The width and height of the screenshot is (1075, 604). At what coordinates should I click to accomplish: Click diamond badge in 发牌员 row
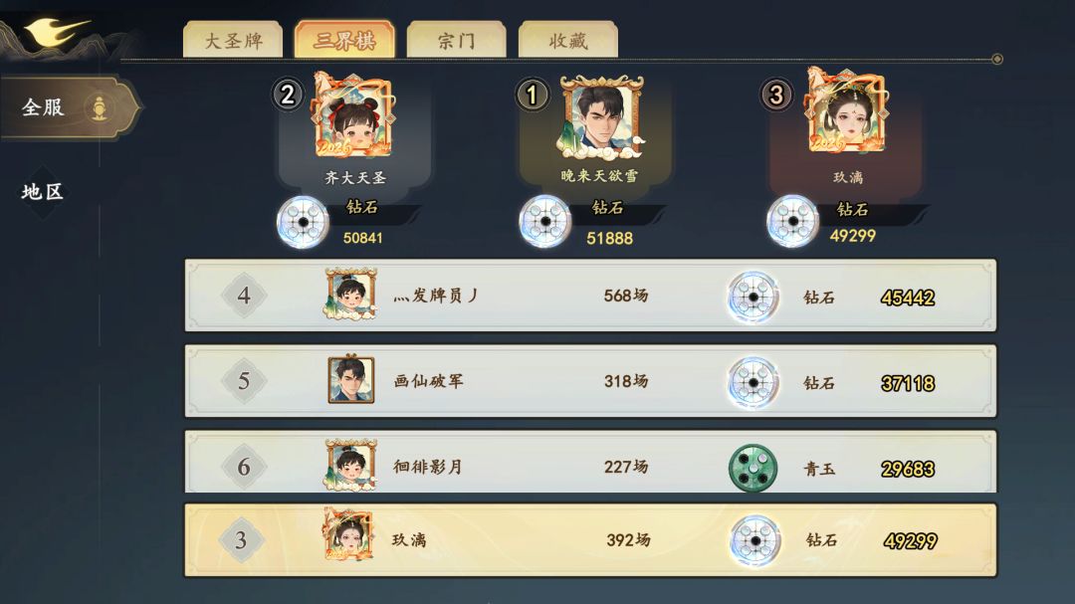(x=752, y=297)
